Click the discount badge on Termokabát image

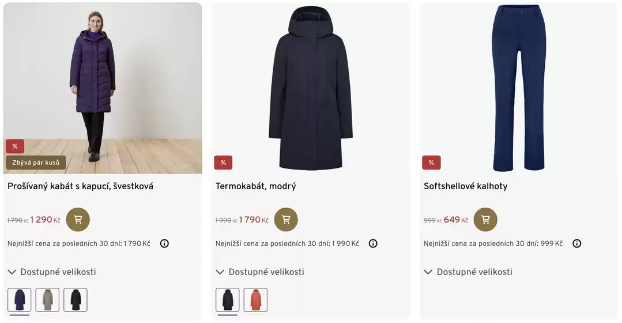223,163
